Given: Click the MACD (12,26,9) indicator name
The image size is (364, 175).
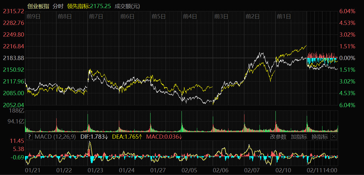Looking at the screenshot, I should point(56,137).
